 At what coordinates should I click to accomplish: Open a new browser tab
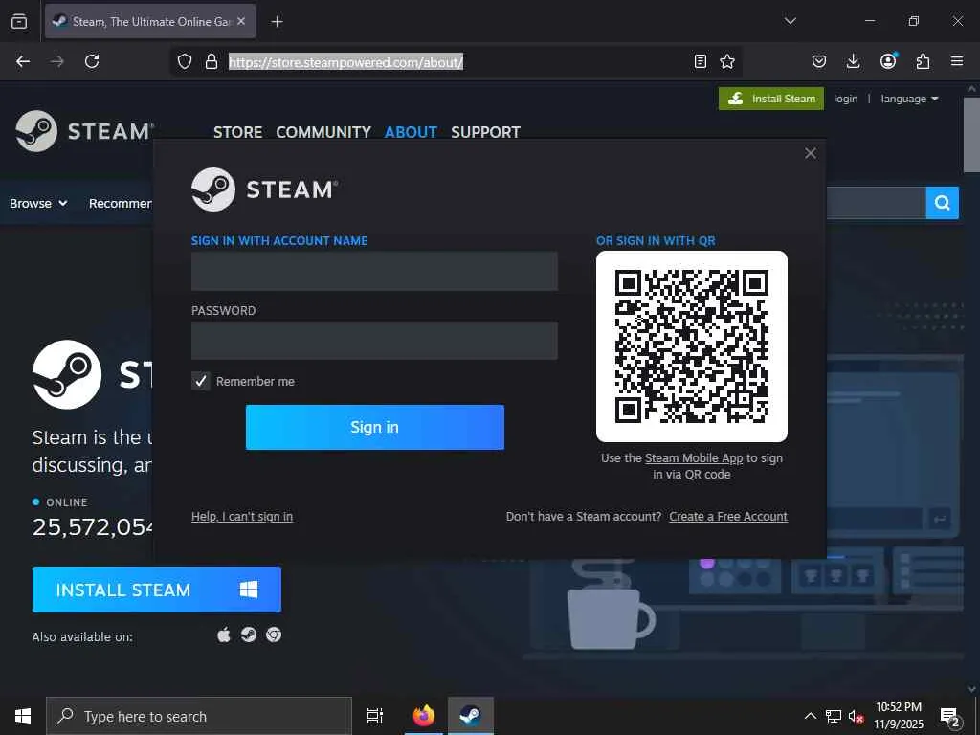(x=277, y=22)
